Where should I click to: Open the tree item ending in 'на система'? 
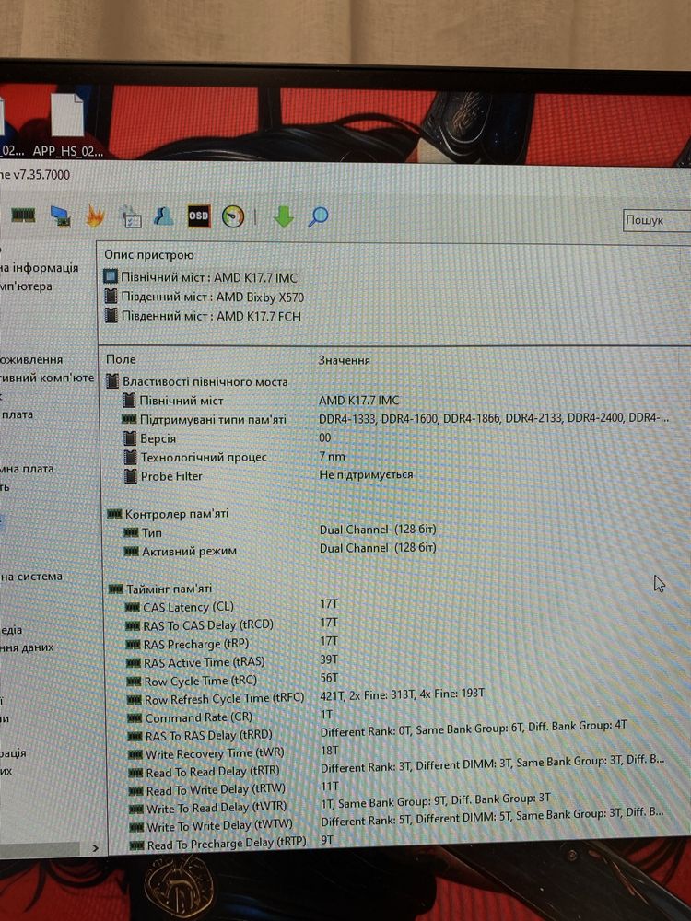pyautogui.click(x=31, y=577)
